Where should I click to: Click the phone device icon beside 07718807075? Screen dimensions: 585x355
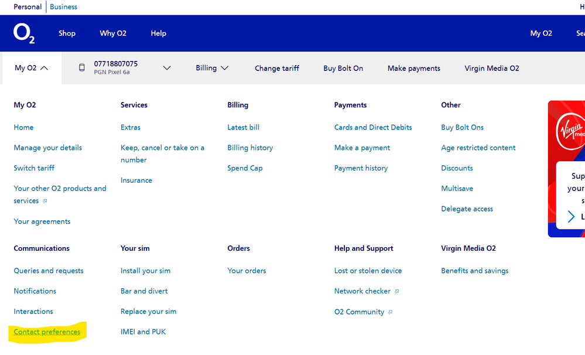point(82,67)
